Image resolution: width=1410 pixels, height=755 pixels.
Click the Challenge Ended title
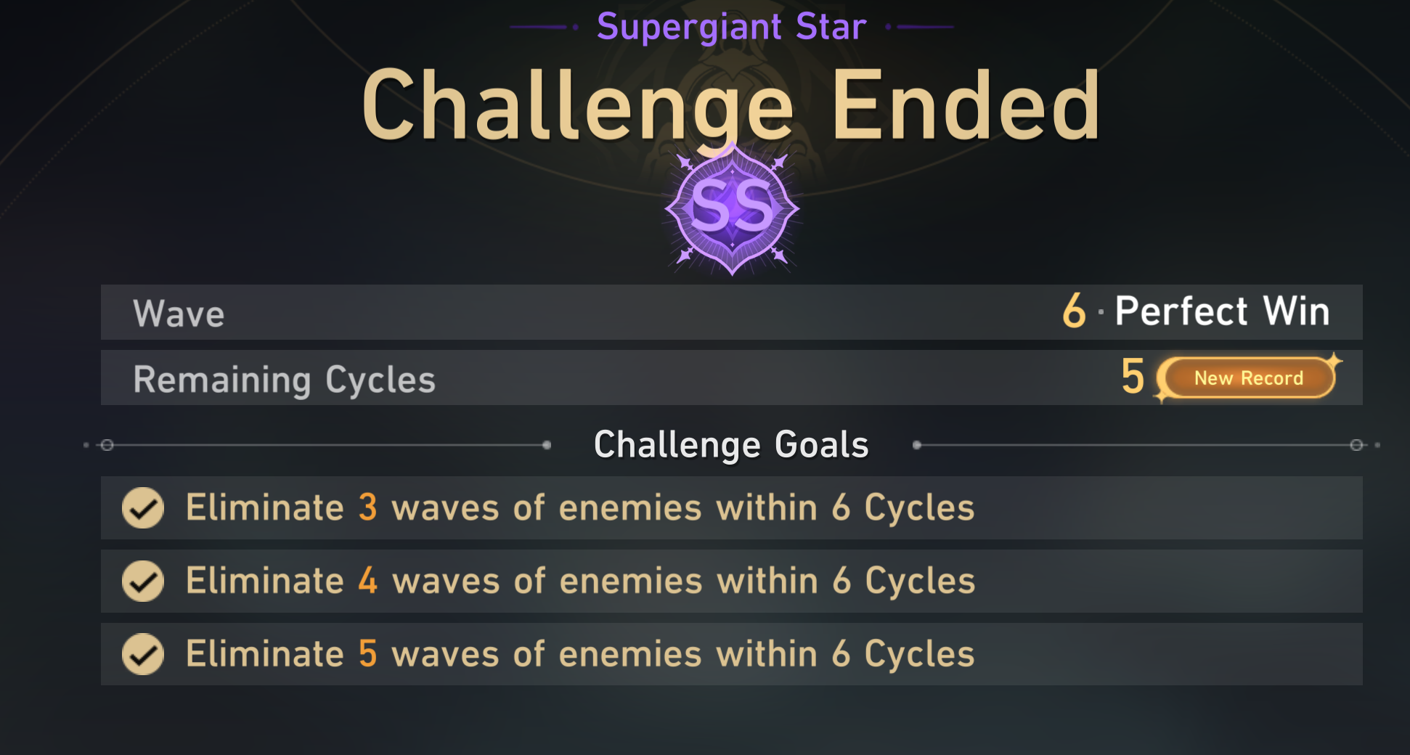(731, 105)
